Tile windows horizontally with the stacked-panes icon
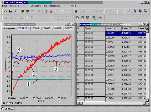This screenshot has height=112, width=151. tap(82, 18)
